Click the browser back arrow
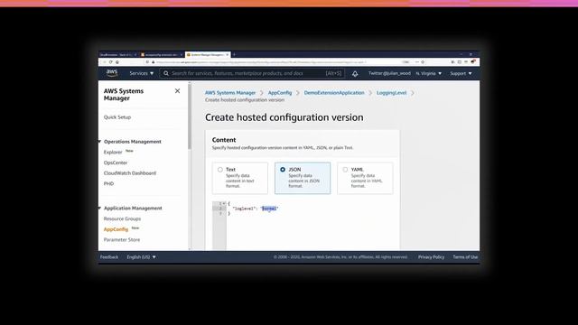The image size is (578, 325). 104,62
